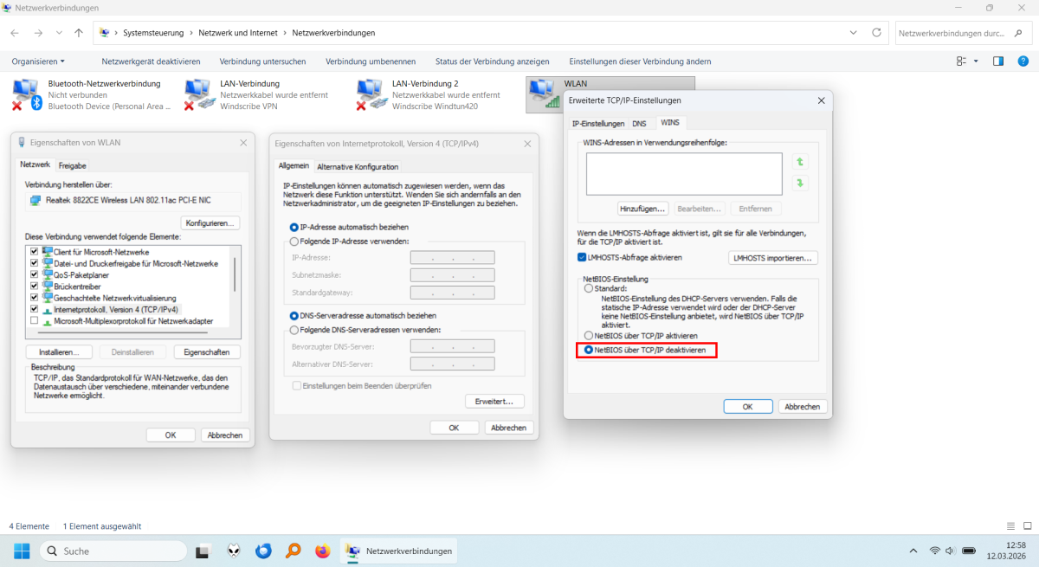Click Installieren... in WLAN properties
The height and width of the screenshot is (567, 1039).
click(59, 352)
